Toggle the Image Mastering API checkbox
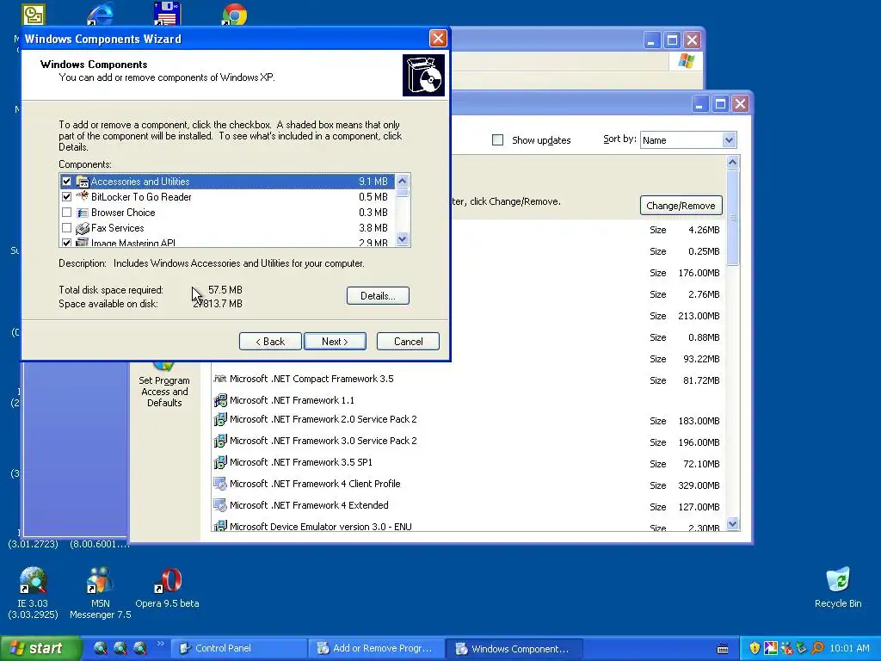The height and width of the screenshot is (661, 881). [x=67, y=243]
